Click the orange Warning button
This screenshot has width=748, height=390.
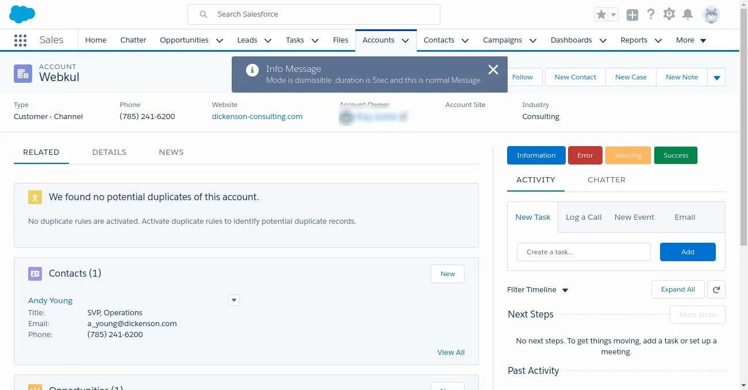628,155
